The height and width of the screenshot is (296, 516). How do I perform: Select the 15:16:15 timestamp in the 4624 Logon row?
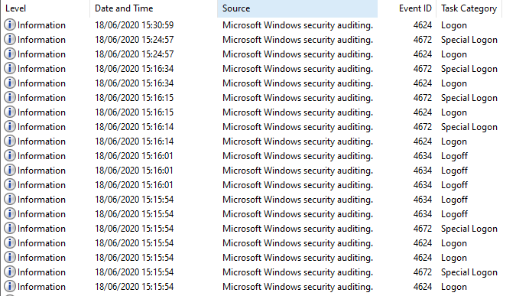coord(135,112)
